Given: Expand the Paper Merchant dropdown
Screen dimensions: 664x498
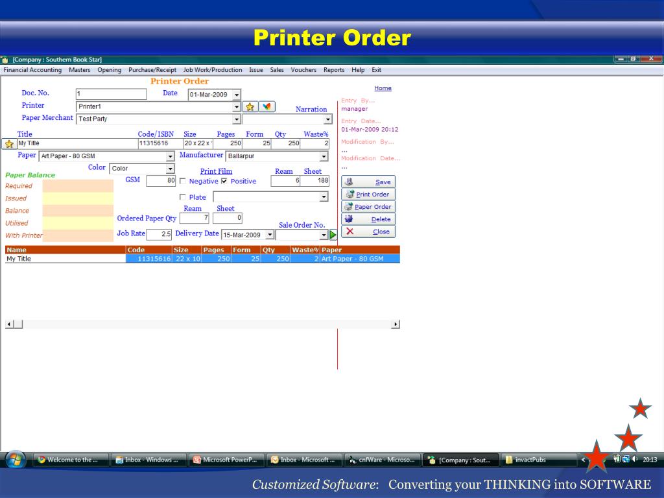Looking at the screenshot, I should click(x=237, y=119).
